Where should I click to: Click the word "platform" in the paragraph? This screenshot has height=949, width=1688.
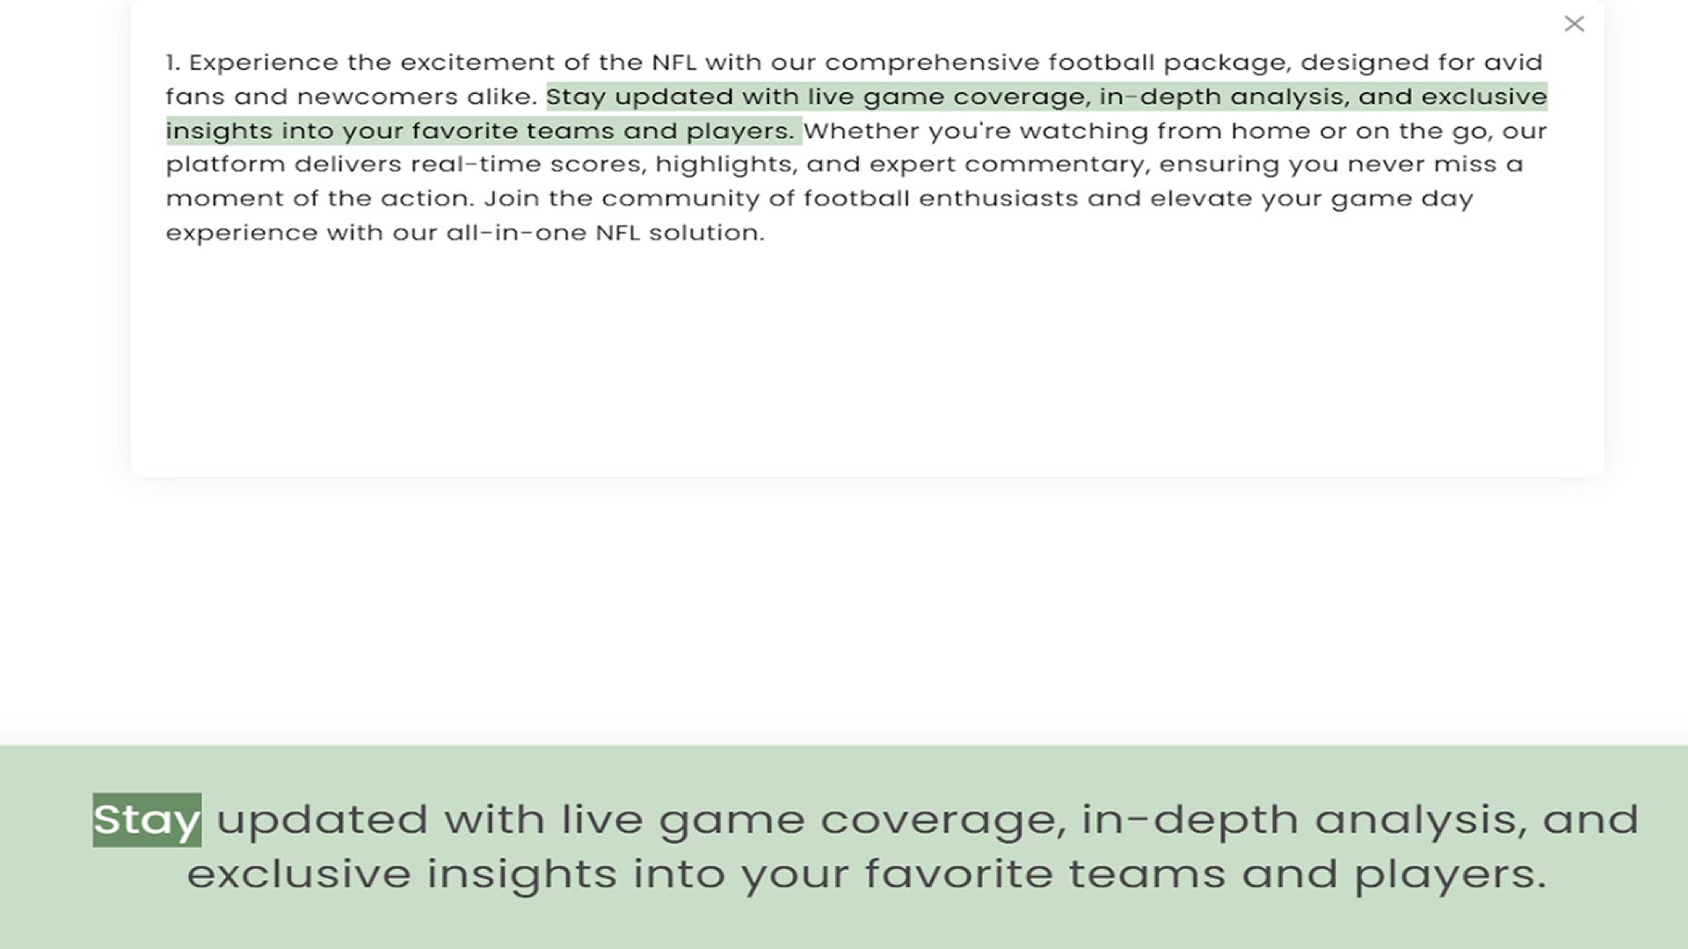[225, 164]
